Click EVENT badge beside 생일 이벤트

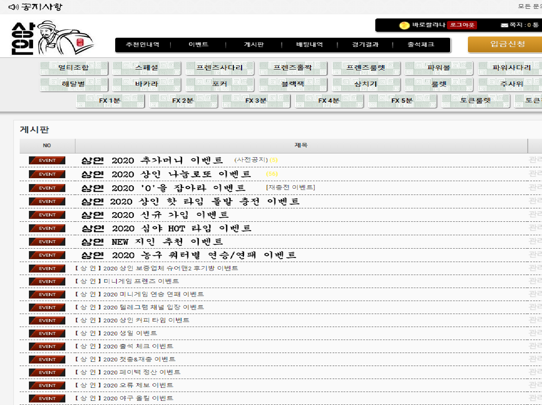47,334
